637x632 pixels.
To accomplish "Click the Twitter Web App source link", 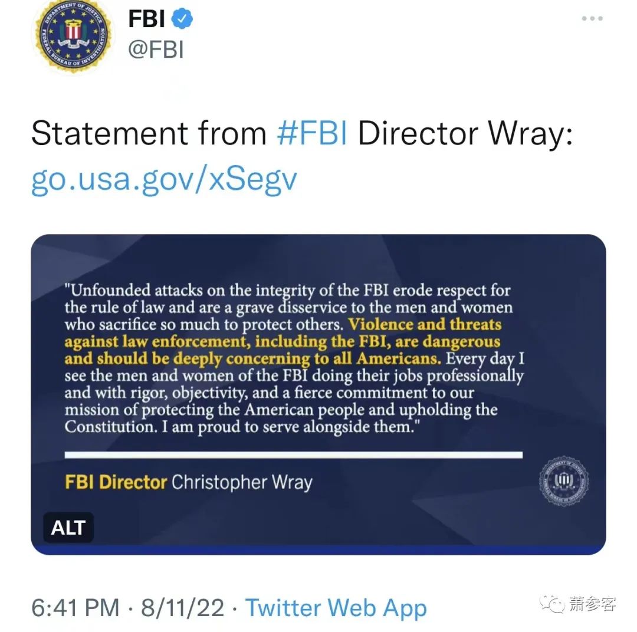I will (336, 608).
